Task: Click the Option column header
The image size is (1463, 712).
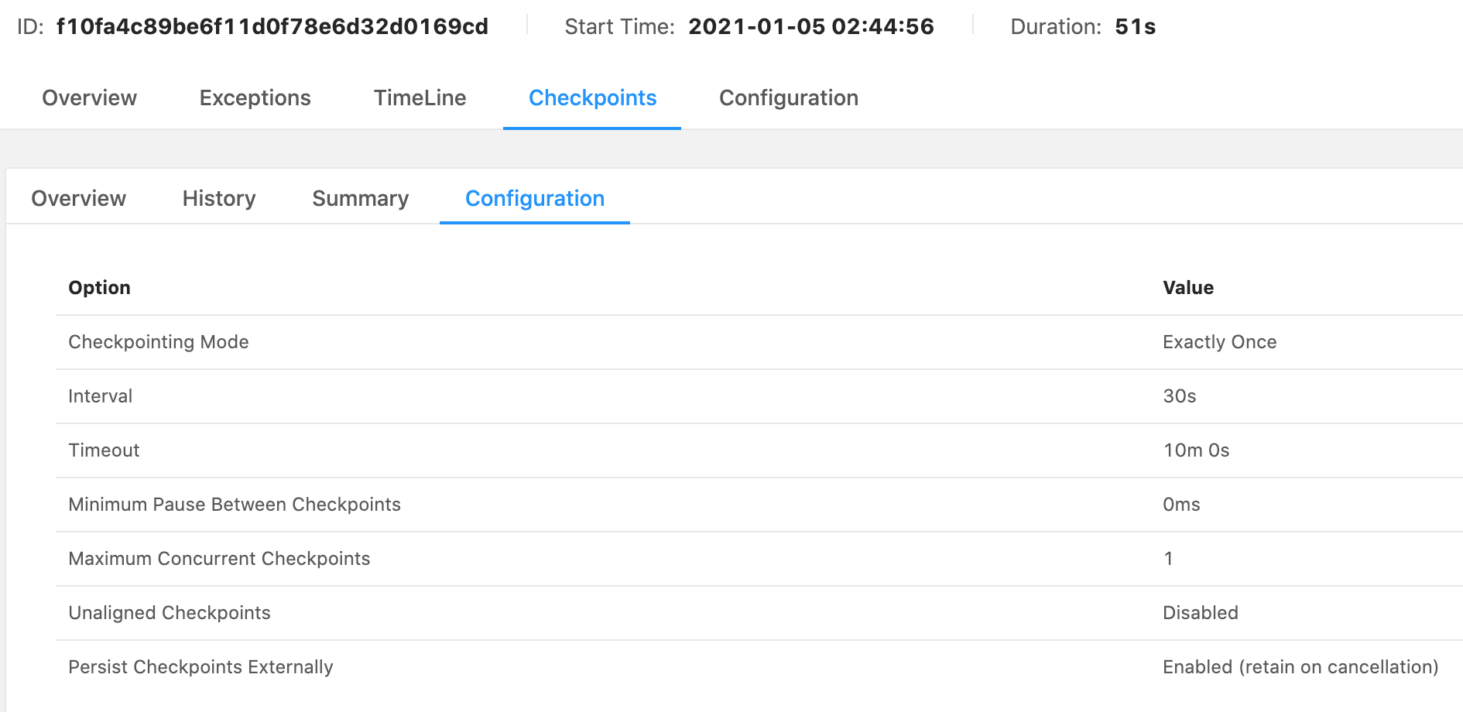Action: tap(99, 288)
